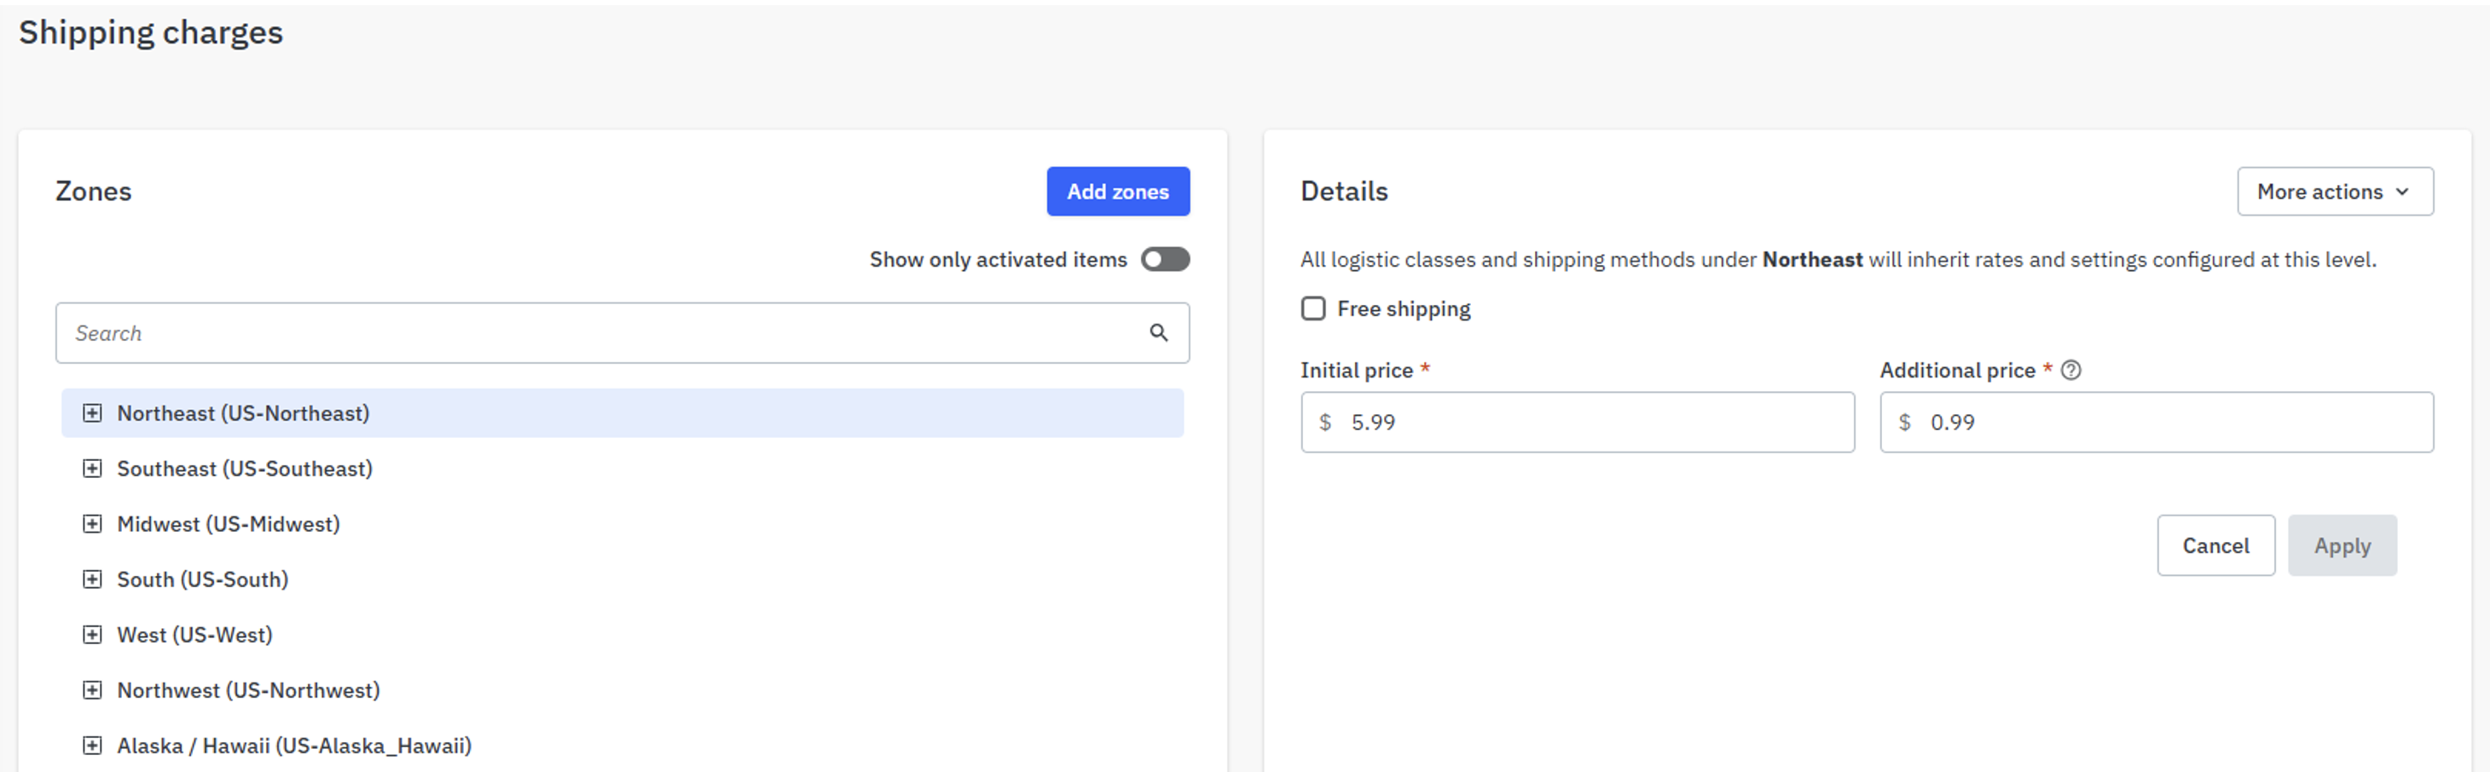This screenshot has height=772, width=2490.
Task: Expand the West zone plus icon
Action: 92,635
